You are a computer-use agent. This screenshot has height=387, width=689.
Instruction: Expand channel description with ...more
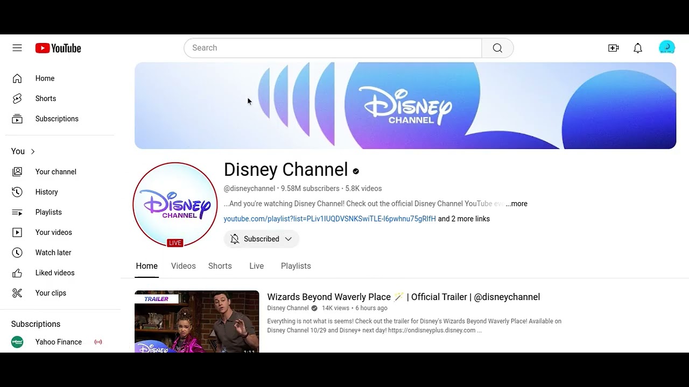tap(517, 204)
